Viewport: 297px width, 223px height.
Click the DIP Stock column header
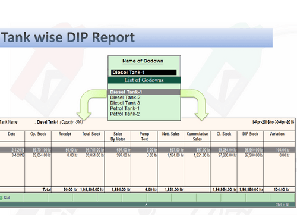coord(250,134)
